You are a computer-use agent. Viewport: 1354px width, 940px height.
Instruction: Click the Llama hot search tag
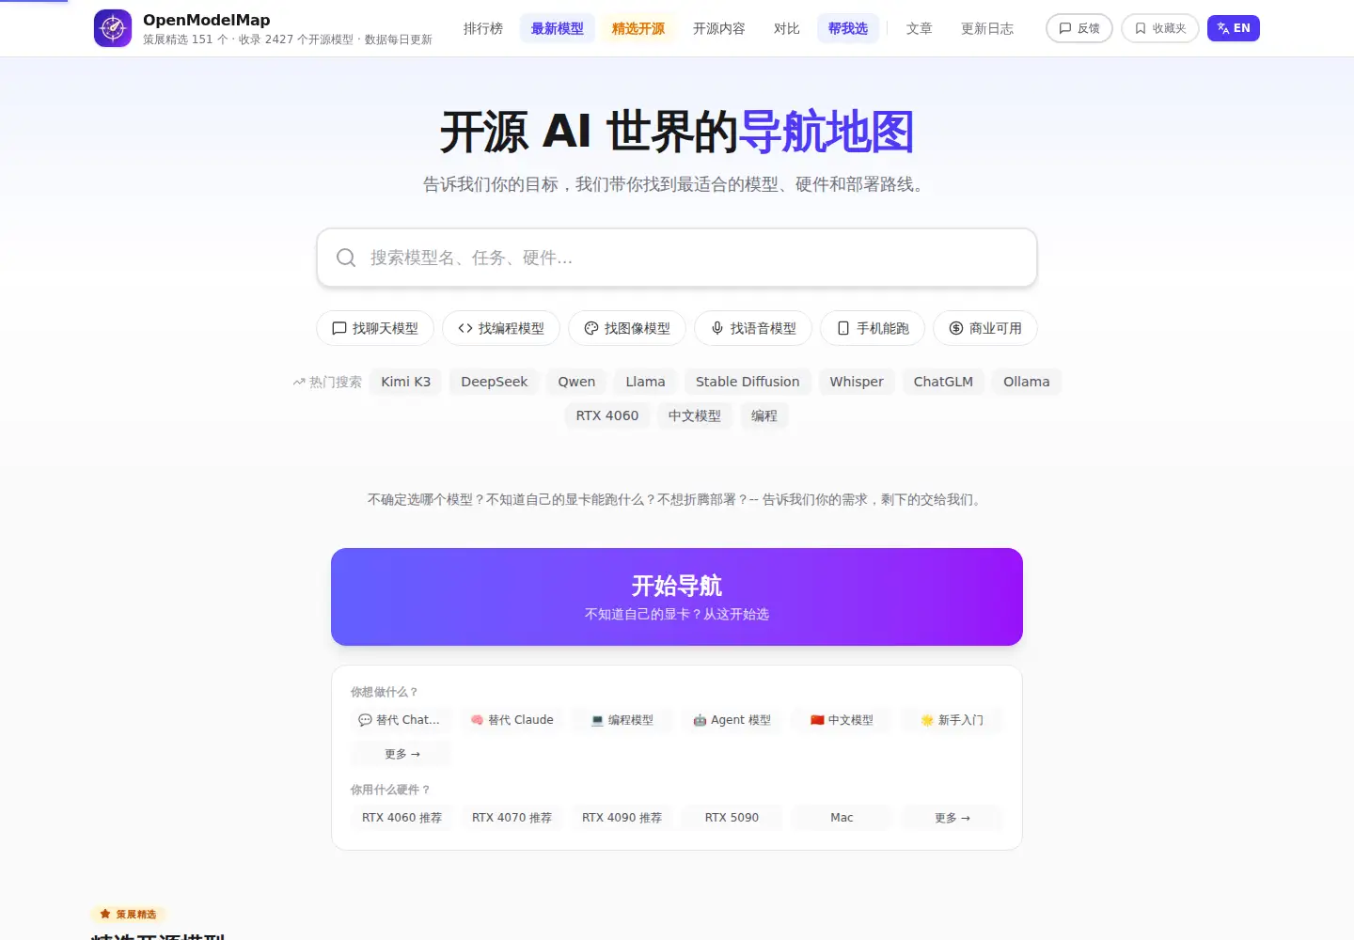(x=645, y=382)
